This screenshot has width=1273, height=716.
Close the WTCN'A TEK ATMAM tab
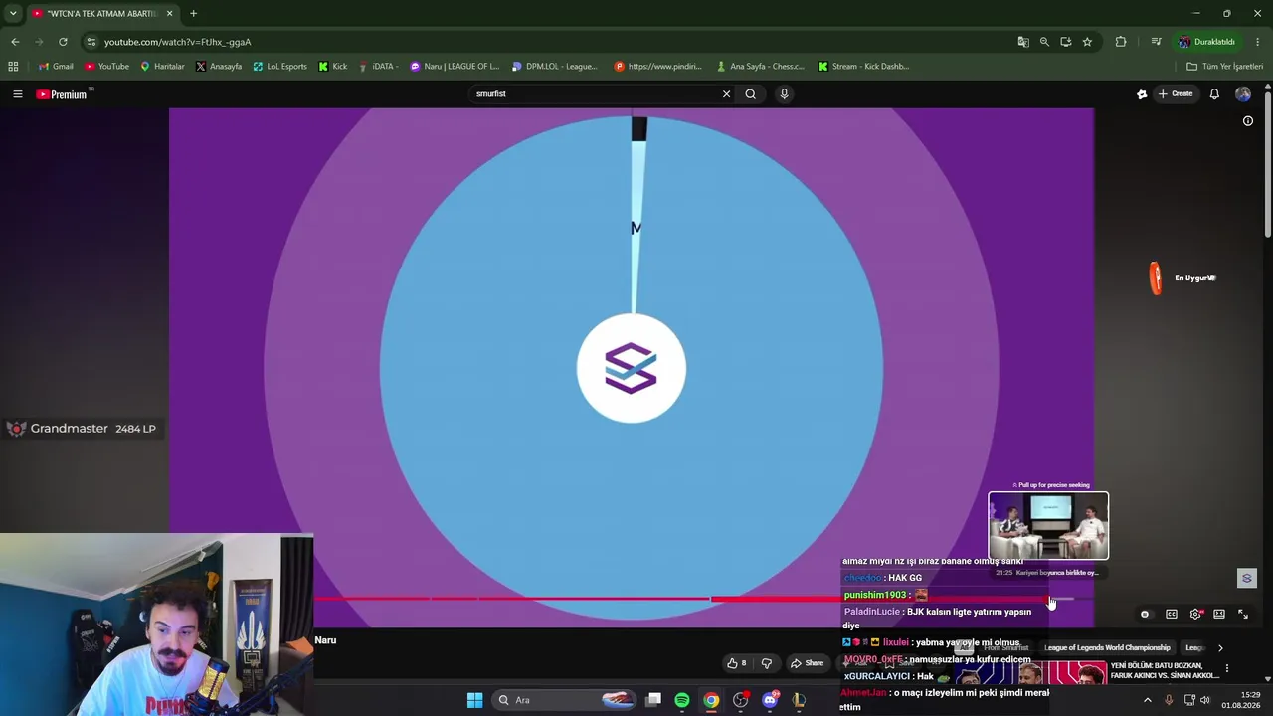click(x=169, y=14)
